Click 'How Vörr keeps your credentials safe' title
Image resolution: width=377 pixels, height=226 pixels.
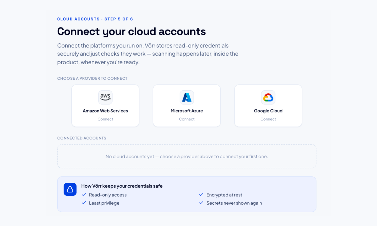click(122, 186)
